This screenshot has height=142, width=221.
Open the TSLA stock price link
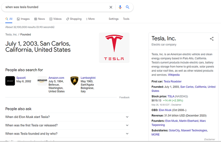coord(171,96)
